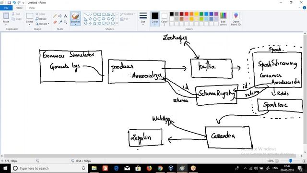
Task: Click the Undo icon in title bar
Action: pyautogui.click(x=14, y=2)
